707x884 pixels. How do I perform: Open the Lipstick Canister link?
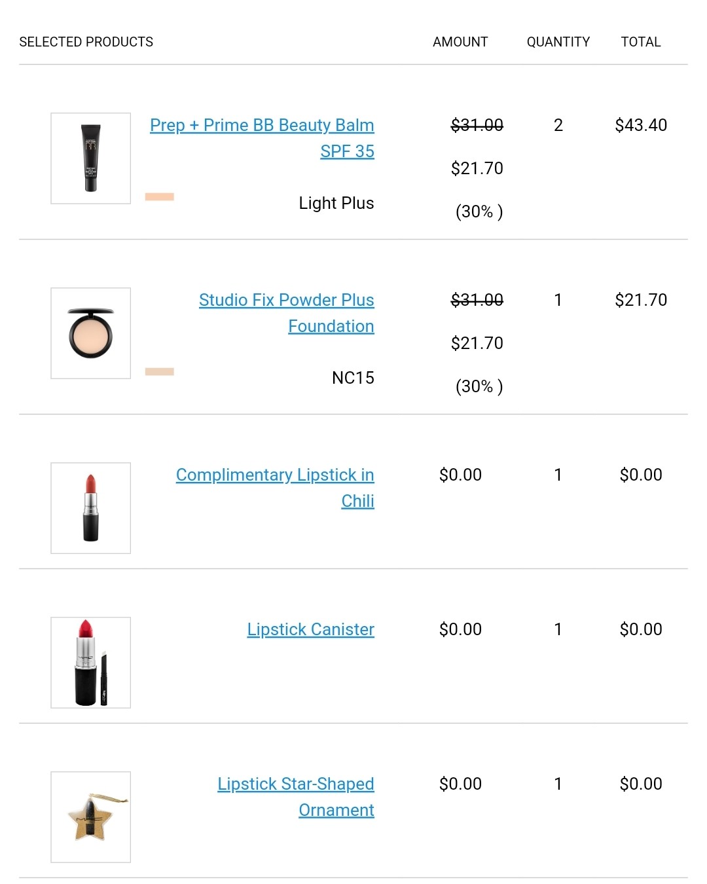coord(310,629)
